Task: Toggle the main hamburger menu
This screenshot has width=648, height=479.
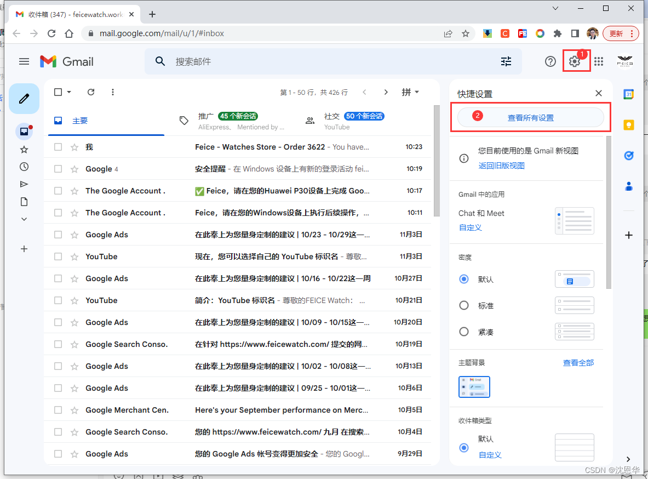Action: (x=24, y=61)
